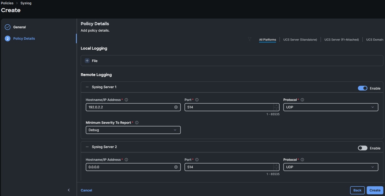Collapse the sidebar with the left chevron
The image size is (385, 196).
[x=69, y=190]
